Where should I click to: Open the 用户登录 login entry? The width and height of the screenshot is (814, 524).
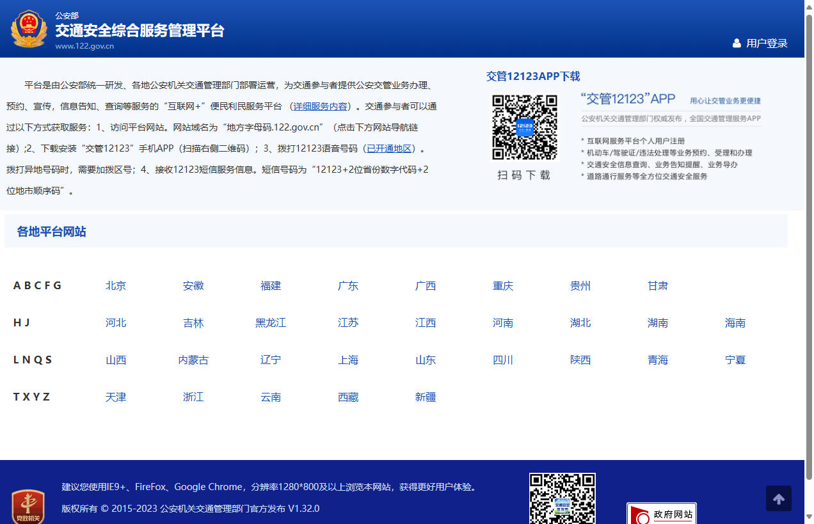point(767,43)
